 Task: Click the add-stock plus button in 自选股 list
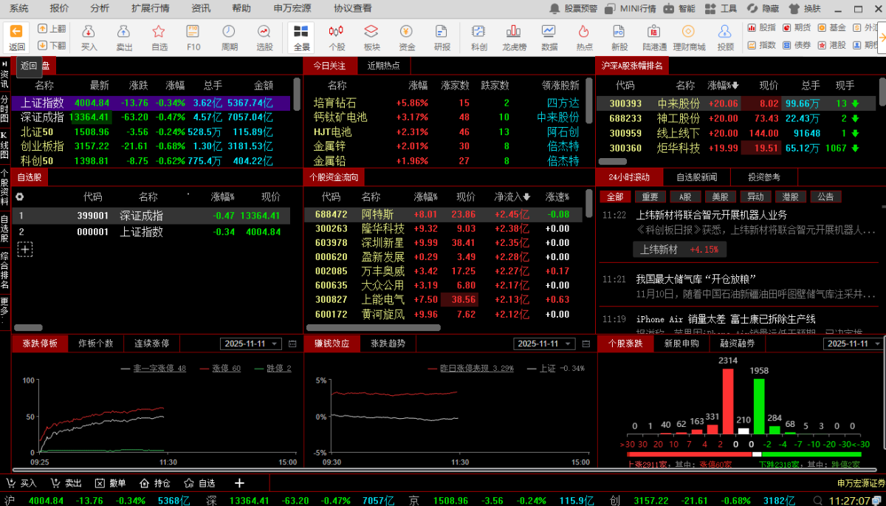25,250
